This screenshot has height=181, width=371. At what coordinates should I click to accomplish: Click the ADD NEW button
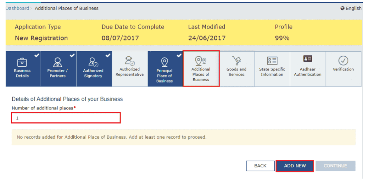point(295,166)
